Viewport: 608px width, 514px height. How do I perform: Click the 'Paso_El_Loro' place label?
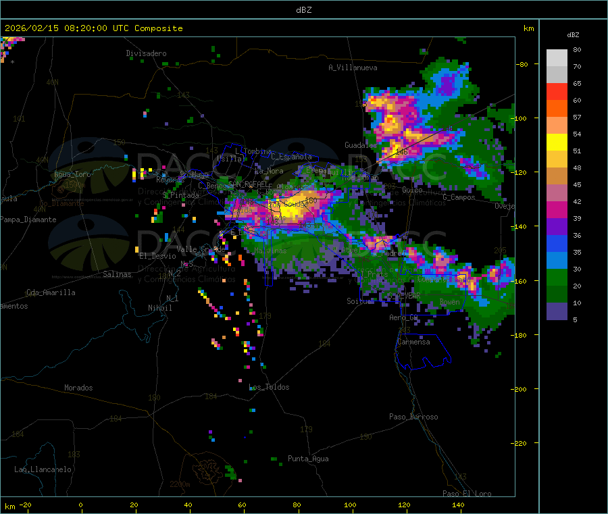467,494
